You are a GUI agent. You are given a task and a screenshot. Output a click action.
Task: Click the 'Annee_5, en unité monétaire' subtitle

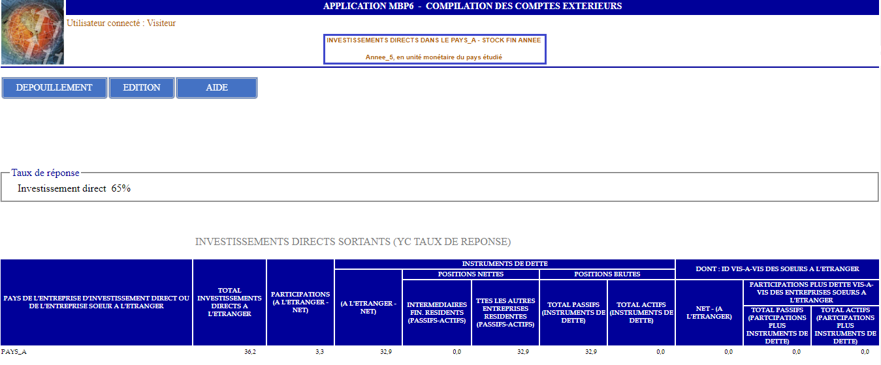[434, 57]
